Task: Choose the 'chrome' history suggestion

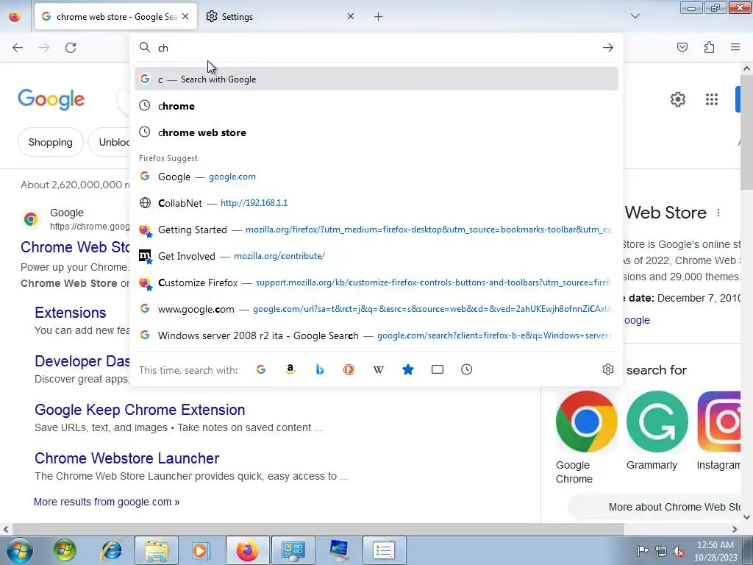Action: click(376, 106)
